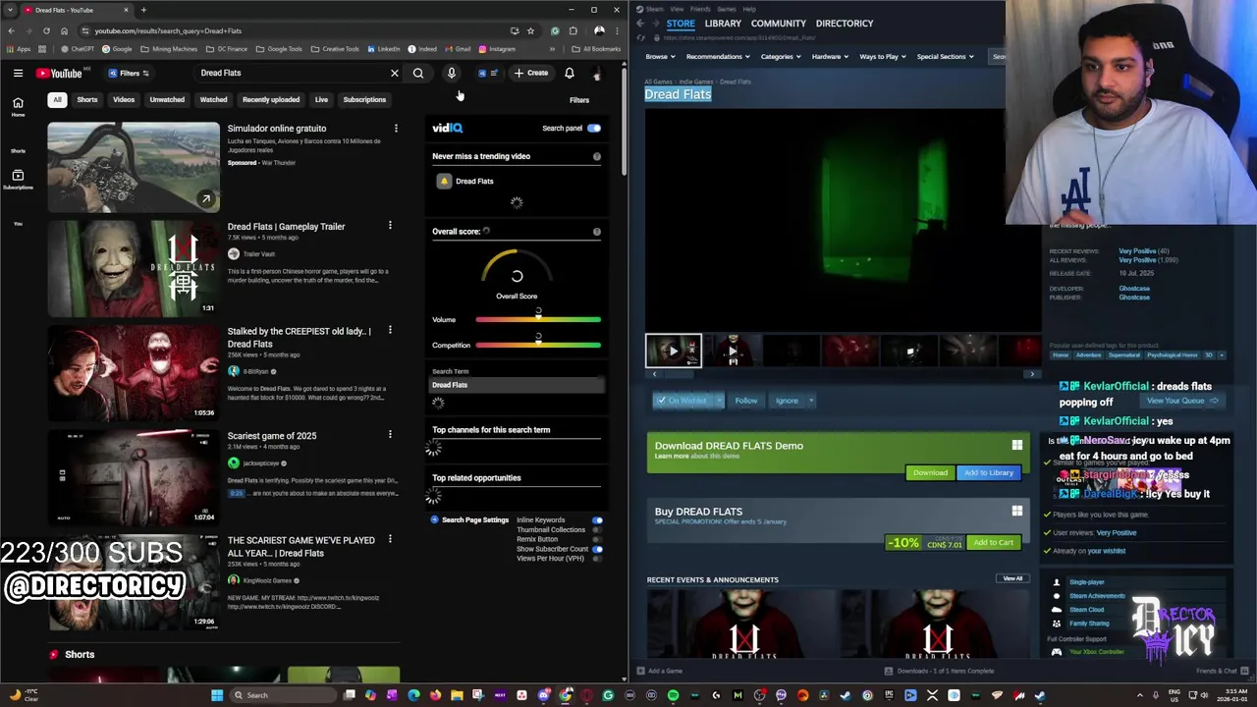Select the Videos filter chip
The width and height of the screenshot is (1257, 707).
click(x=124, y=99)
